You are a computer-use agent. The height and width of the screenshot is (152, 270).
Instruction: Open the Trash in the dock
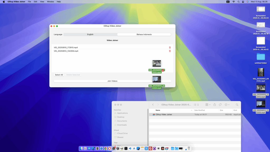189,148
